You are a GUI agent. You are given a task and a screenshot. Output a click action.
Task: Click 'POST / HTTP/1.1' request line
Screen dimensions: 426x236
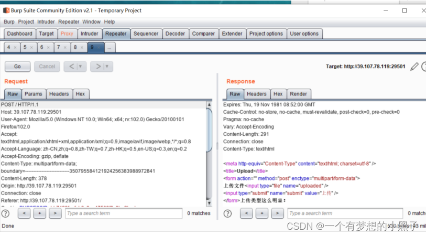point(20,105)
